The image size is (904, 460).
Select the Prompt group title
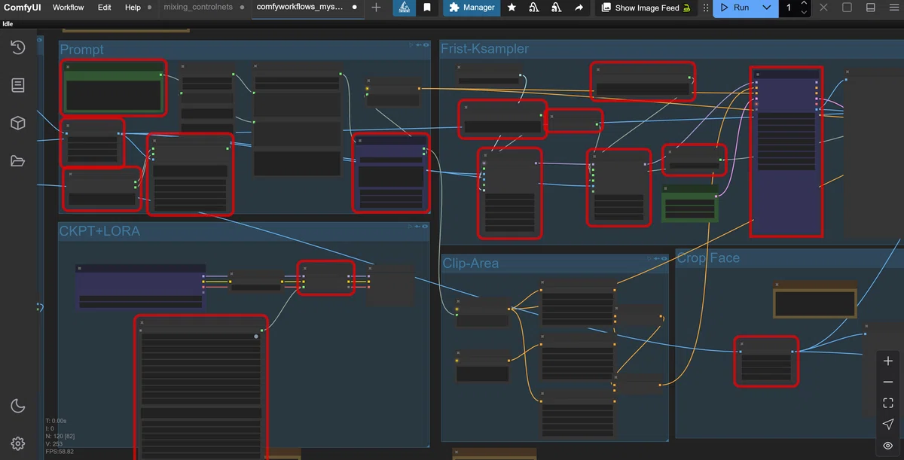click(x=82, y=50)
